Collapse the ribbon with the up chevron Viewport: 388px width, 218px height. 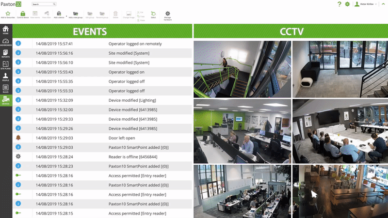point(383,4)
